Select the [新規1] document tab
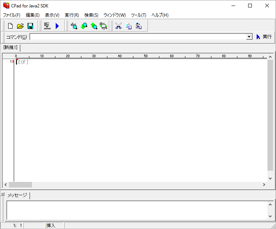The image size is (276, 229). tap(10, 48)
